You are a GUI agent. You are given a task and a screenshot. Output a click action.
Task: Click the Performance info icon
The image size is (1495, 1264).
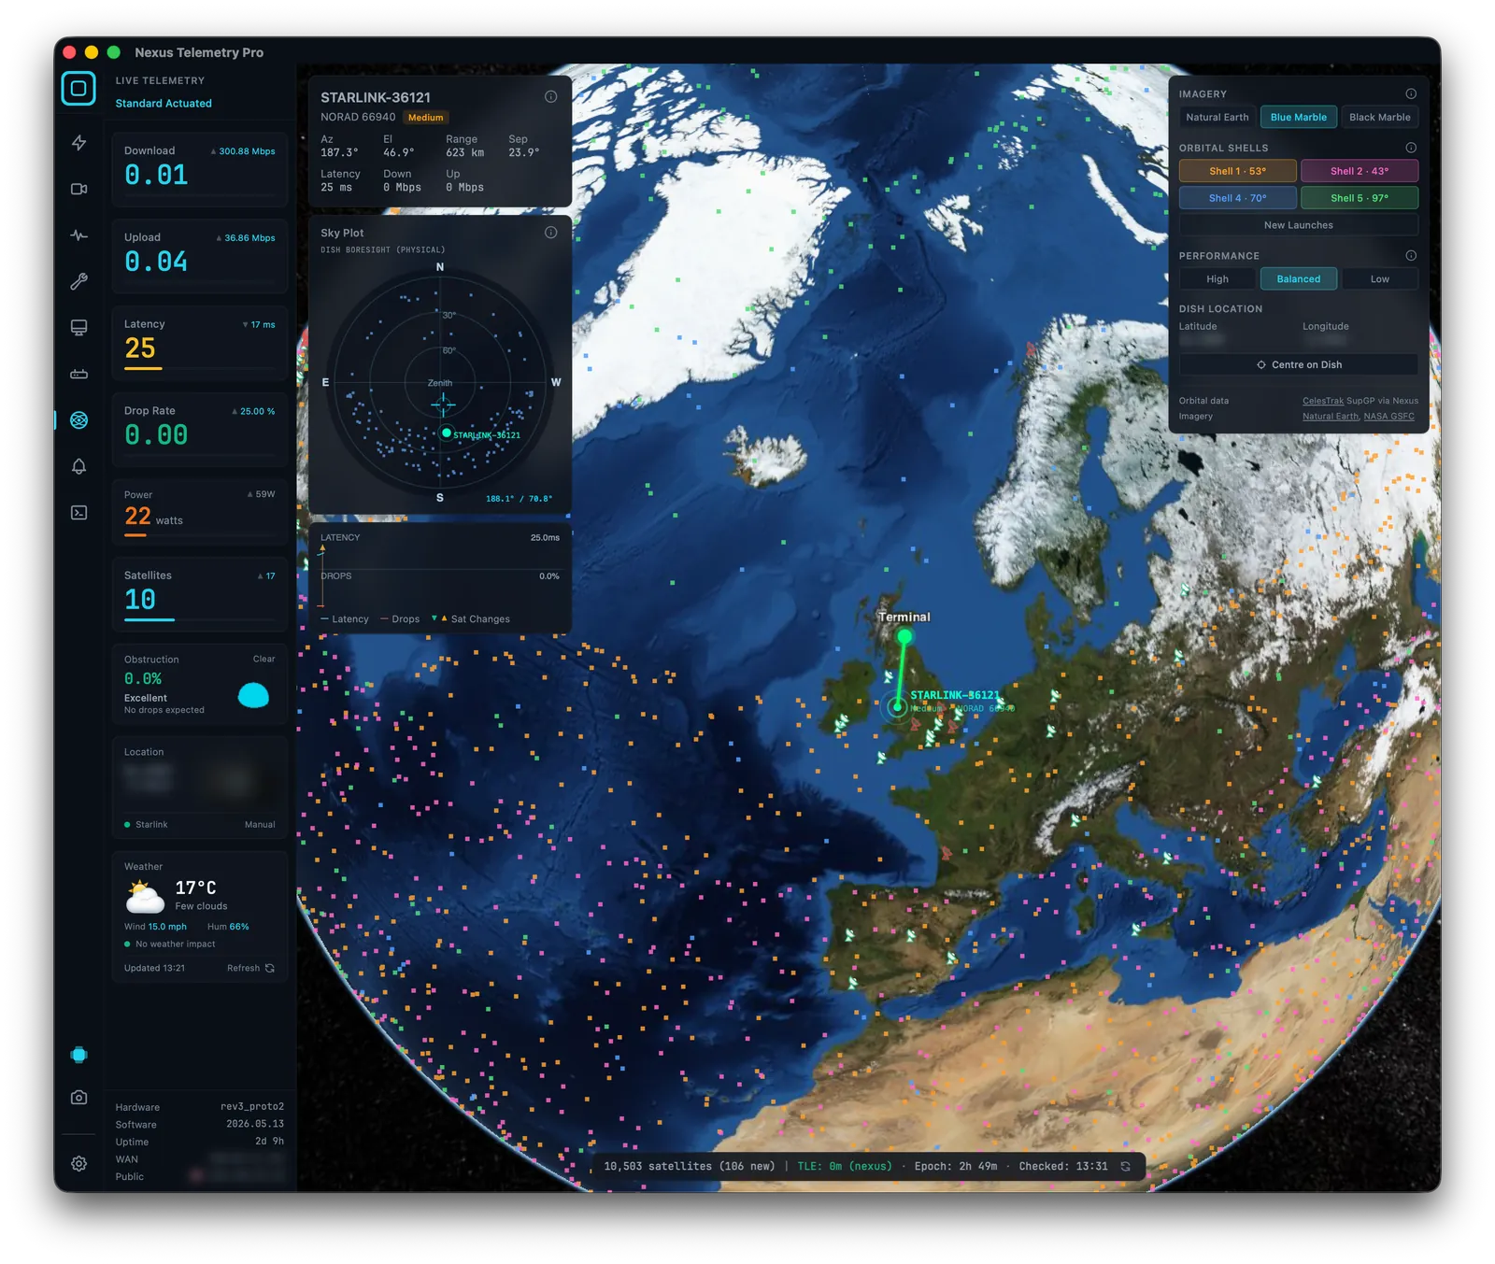pos(1411,255)
